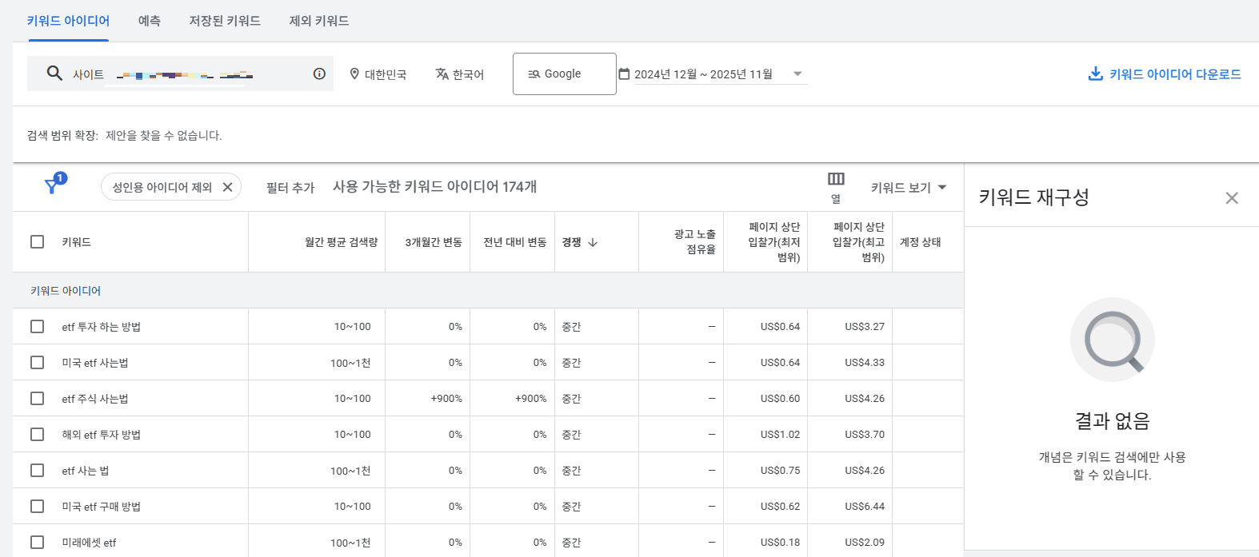Sort by 3개월간 변동 header
Screen dimensions: 1259x557
434,242
